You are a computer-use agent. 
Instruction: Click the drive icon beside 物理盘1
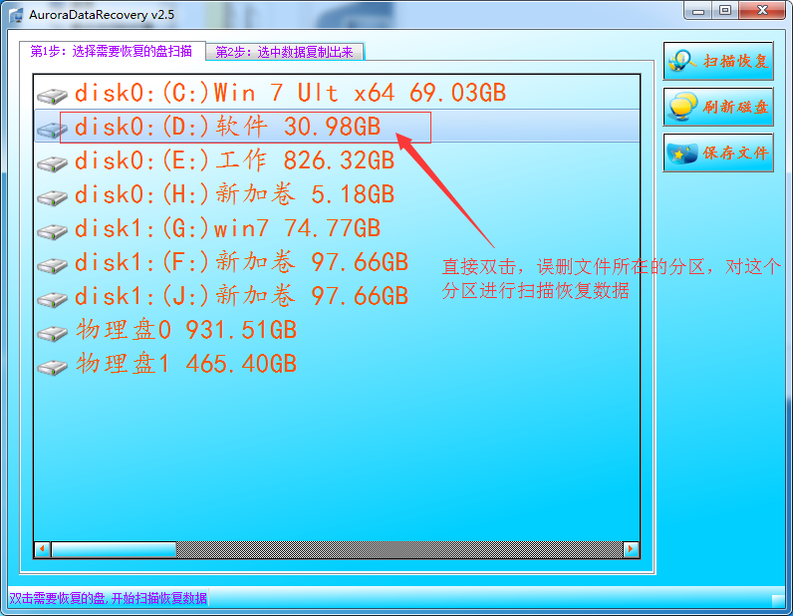point(52,367)
